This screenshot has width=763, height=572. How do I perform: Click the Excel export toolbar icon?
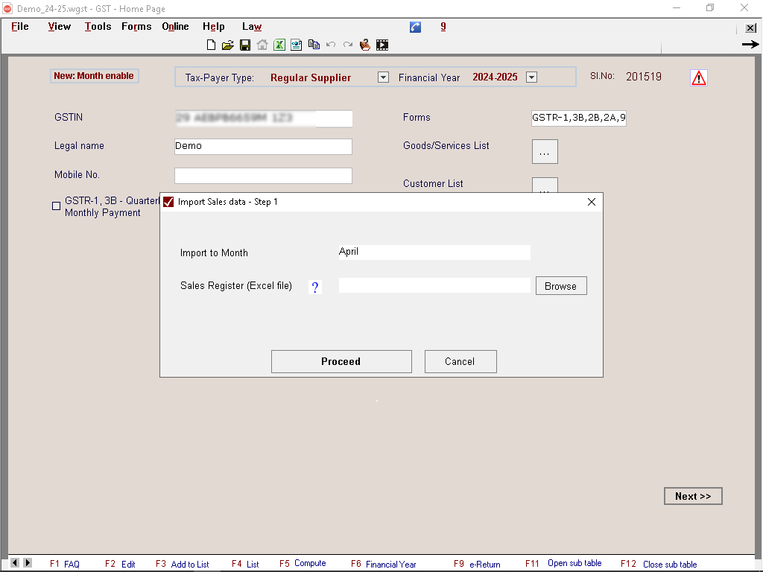(279, 45)
